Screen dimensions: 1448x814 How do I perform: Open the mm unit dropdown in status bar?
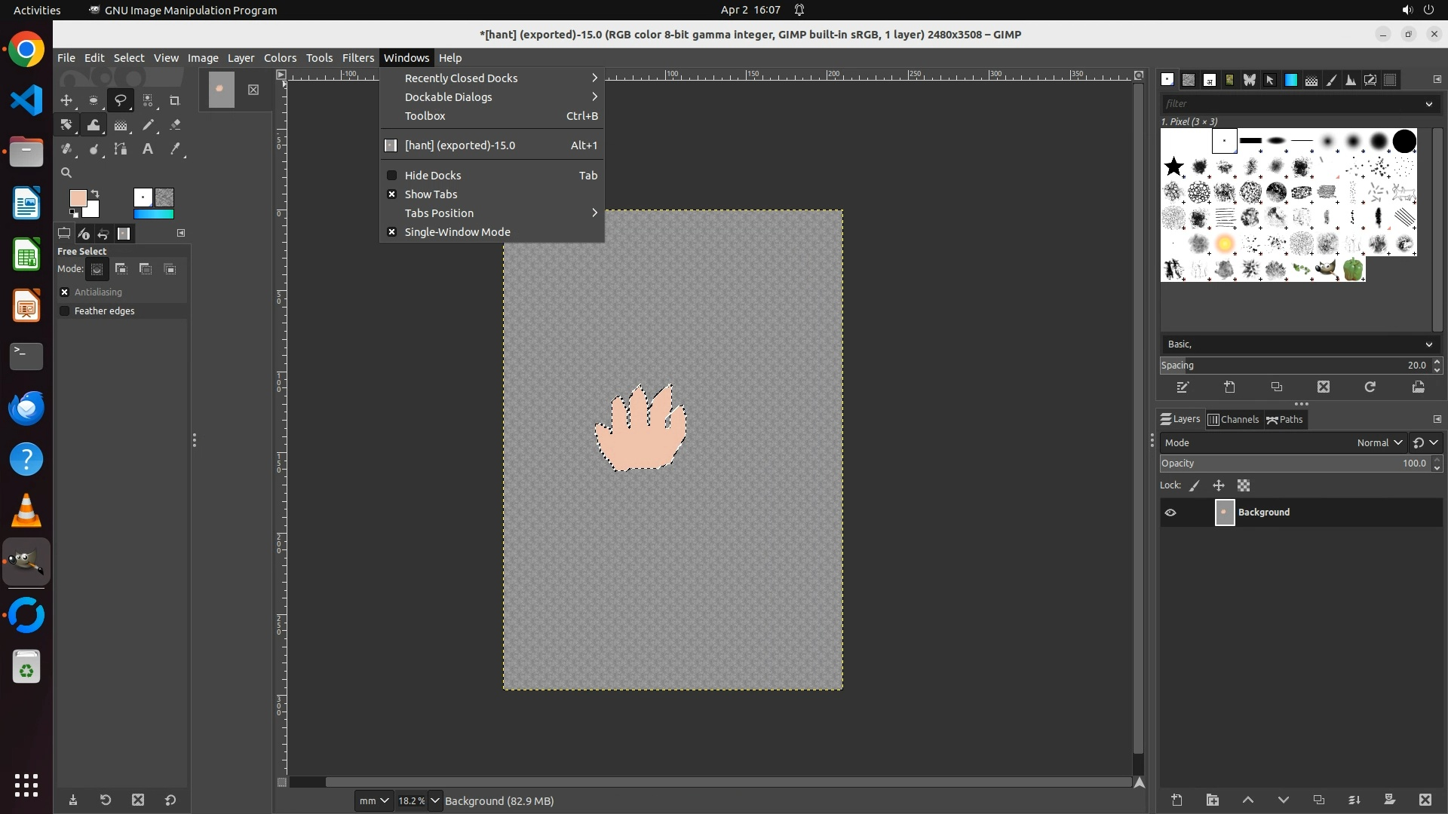point(374,800)
